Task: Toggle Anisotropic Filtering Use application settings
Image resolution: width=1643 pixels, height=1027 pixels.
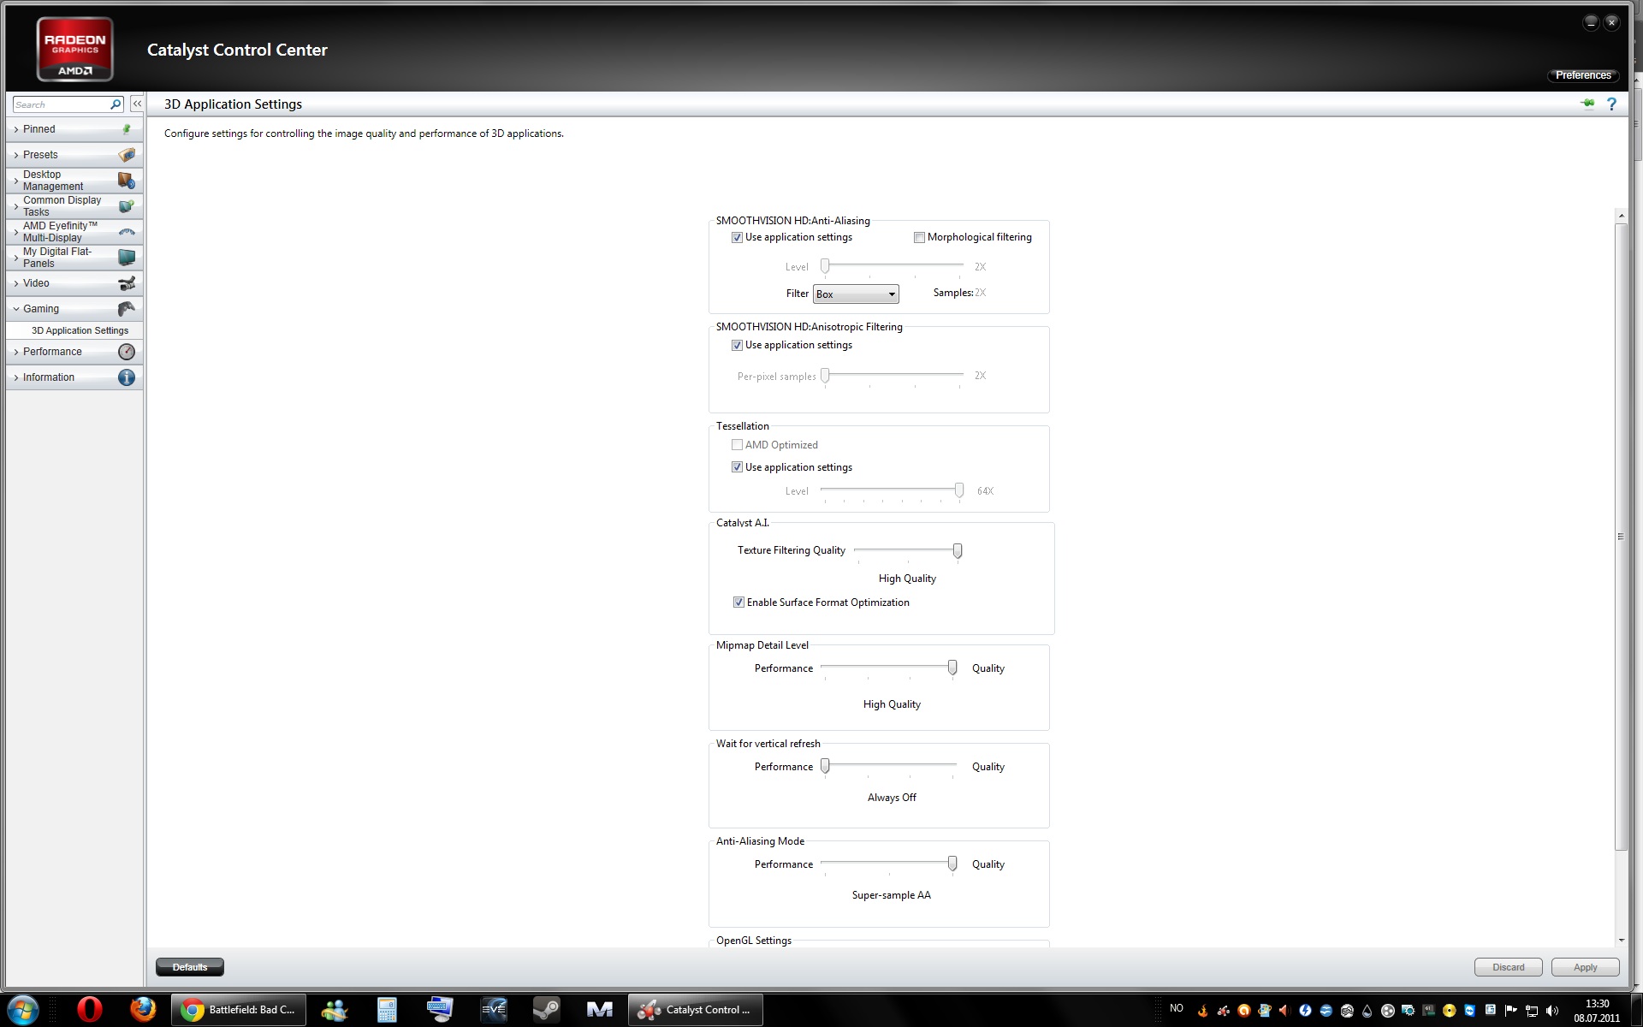Action: coord(737,346)
